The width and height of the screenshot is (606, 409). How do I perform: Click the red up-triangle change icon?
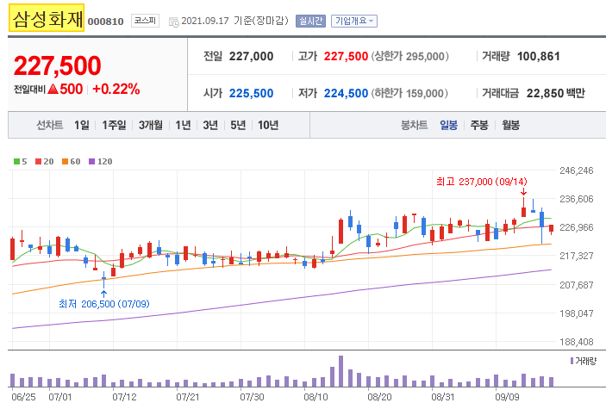point(53,90)
